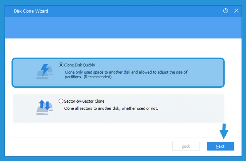Screen dimensions: 246x161
Task: Click the "Disk Clone Wizard" window title
Action: click(31, 11)
